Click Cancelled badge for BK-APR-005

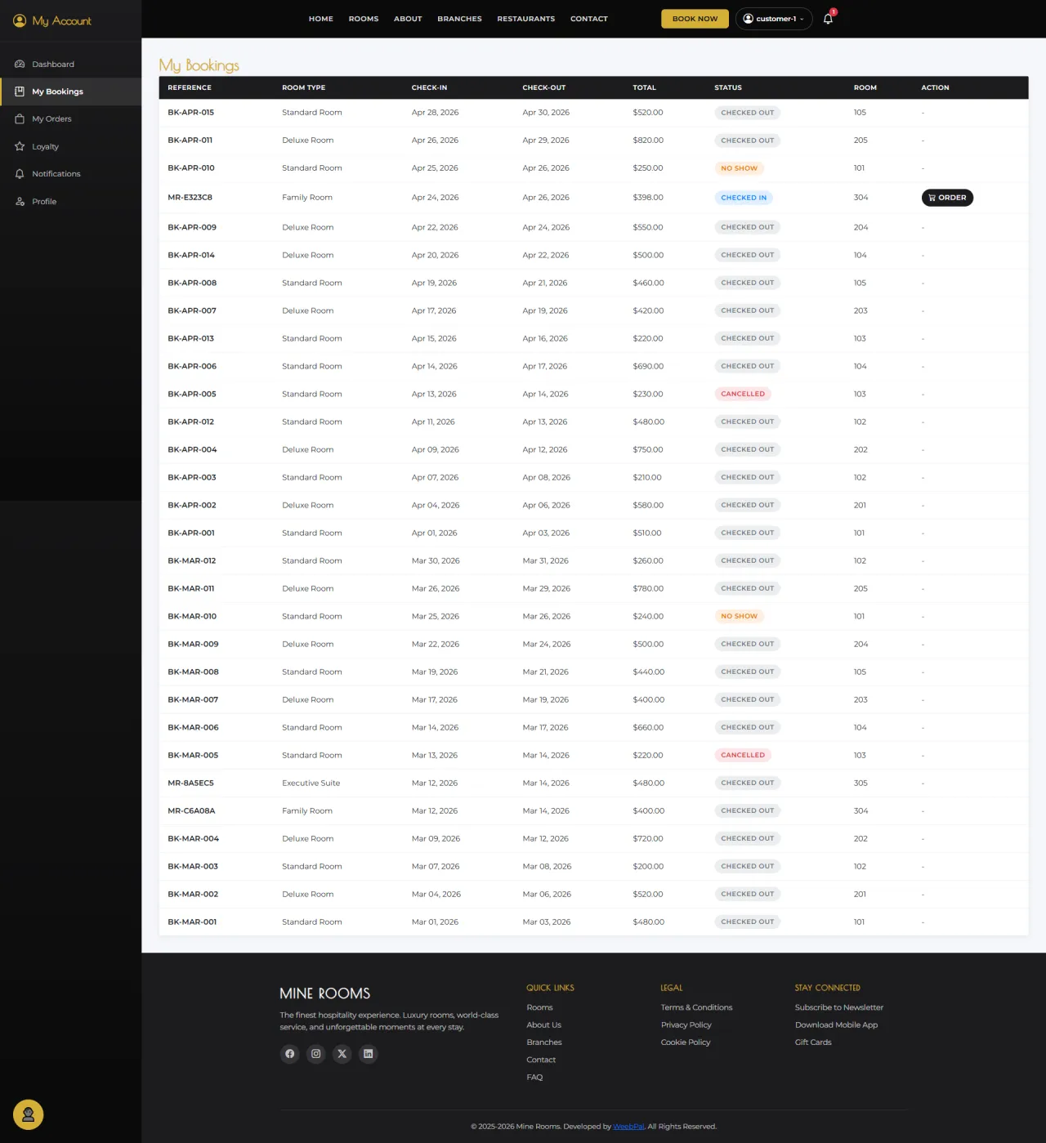743,394
